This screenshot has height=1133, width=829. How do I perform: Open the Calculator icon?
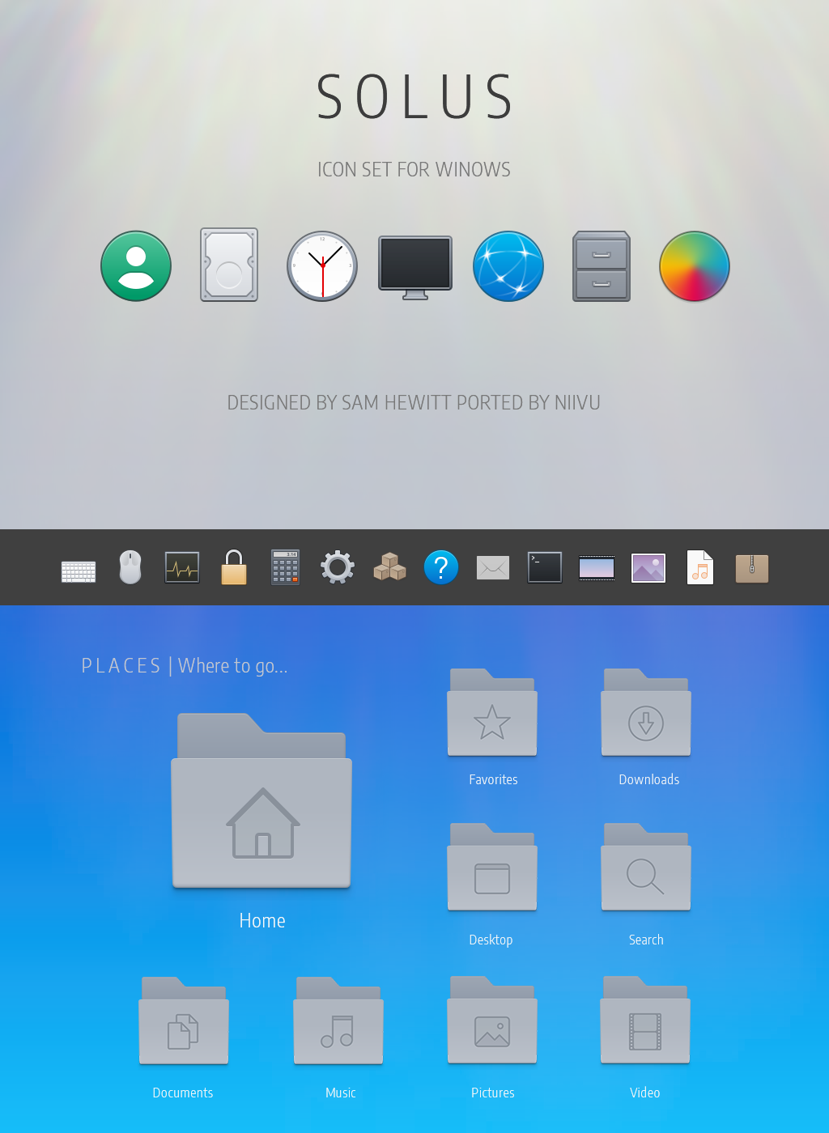pyautogui.click(x=285, y=567)
